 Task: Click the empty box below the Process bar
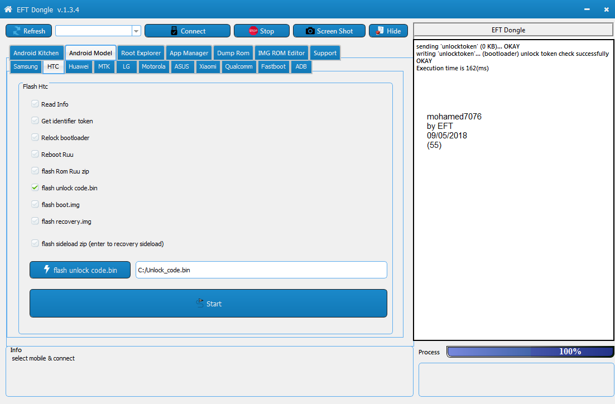[x=516, y=379]
